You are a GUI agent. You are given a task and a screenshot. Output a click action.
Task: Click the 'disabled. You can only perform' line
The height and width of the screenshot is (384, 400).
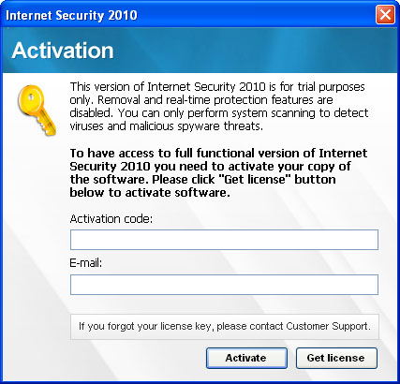pos(219,113)
